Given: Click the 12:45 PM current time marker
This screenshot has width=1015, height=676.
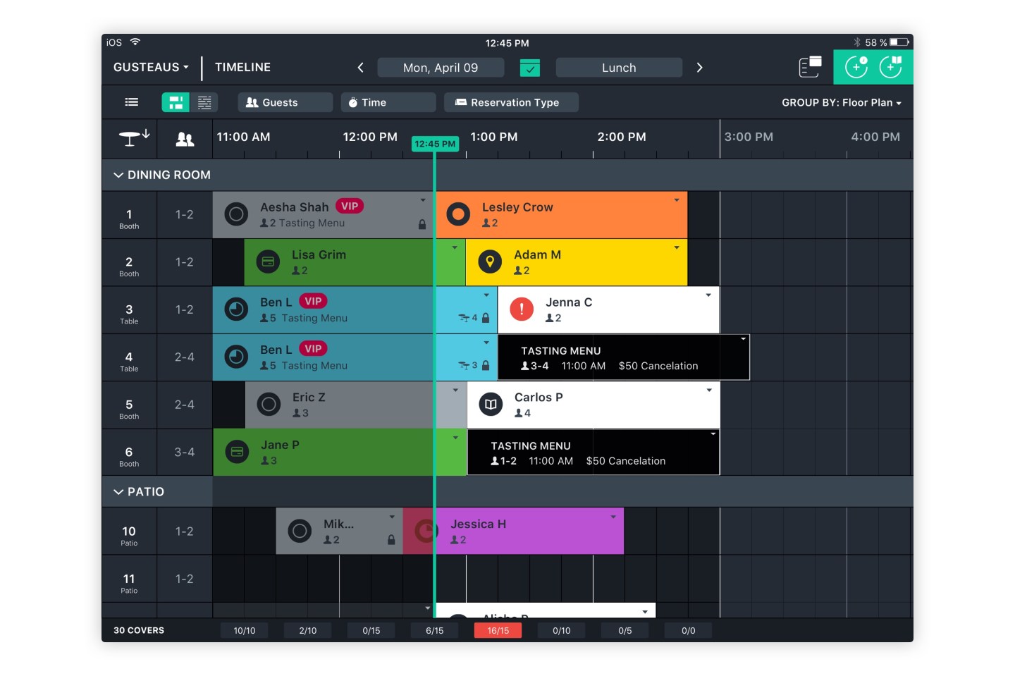Looking at the screenshot, I should (435, 144).
